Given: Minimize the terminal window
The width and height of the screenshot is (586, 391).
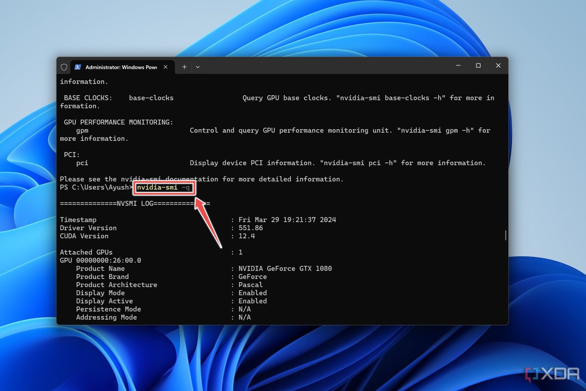Looking at the screenshot, I should point(458,66).
